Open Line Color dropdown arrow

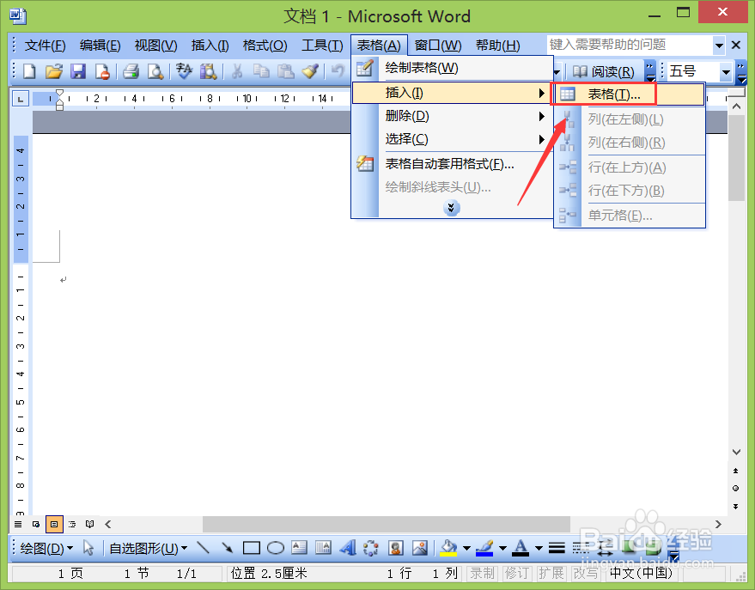tap(502, 548)
